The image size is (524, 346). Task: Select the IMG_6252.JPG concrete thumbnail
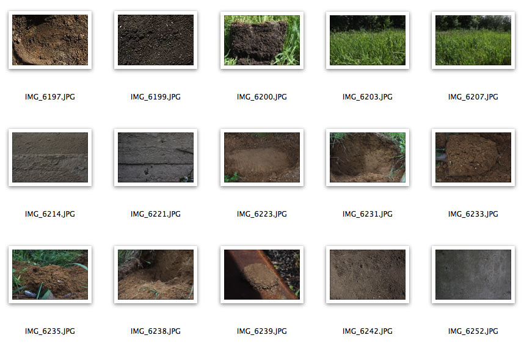click(x=473, y=275)
